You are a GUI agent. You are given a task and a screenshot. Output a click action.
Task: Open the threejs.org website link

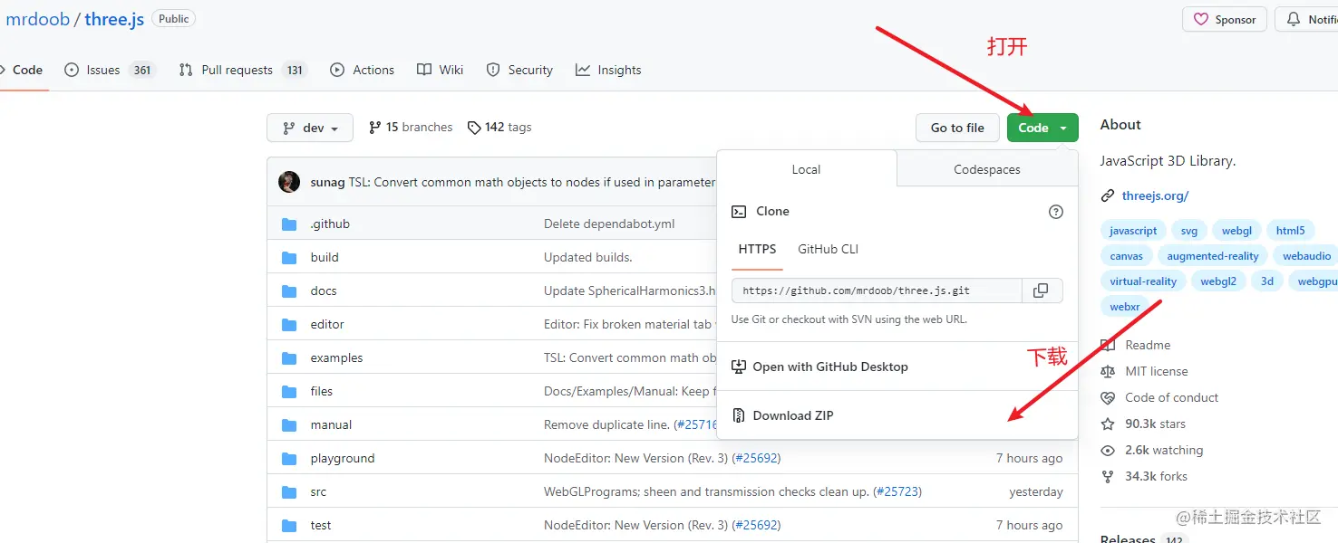tap(1154, 195)
